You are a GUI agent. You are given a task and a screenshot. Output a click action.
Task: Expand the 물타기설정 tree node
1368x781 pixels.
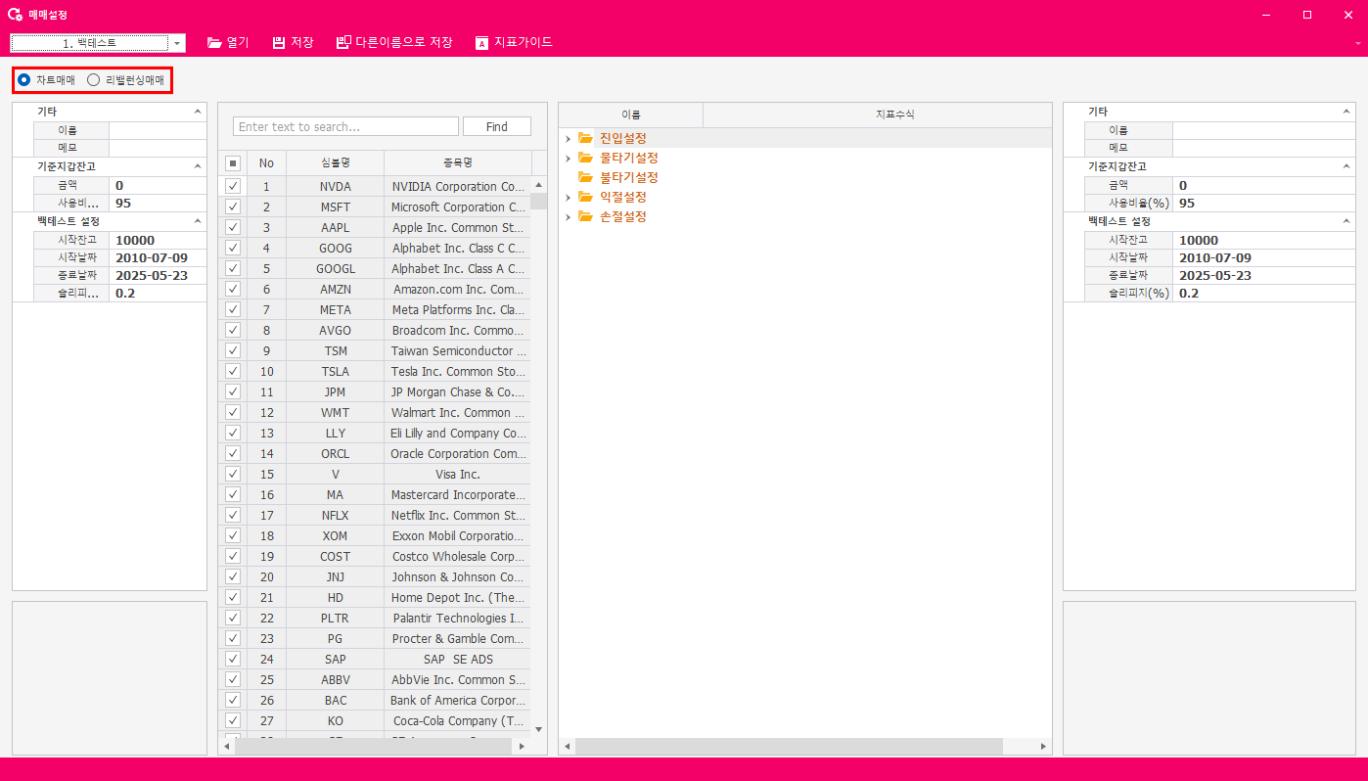(x=568, y=158)
